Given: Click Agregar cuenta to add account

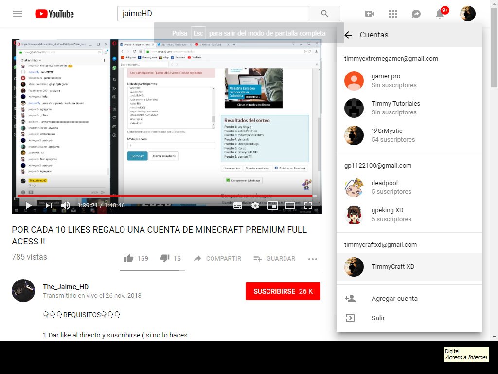Looking at the screenshot, I should (x=409, y=299).
